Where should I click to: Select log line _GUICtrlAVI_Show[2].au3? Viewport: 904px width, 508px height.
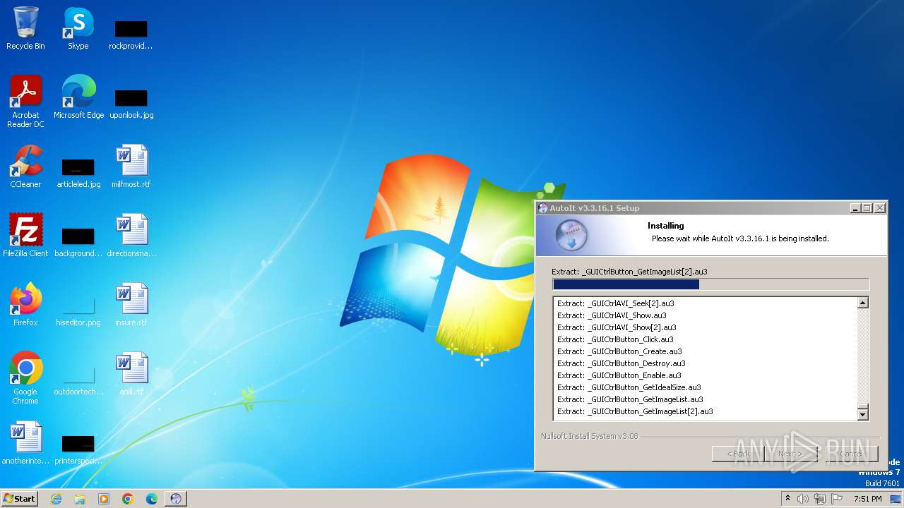click(x=617, y=327)
